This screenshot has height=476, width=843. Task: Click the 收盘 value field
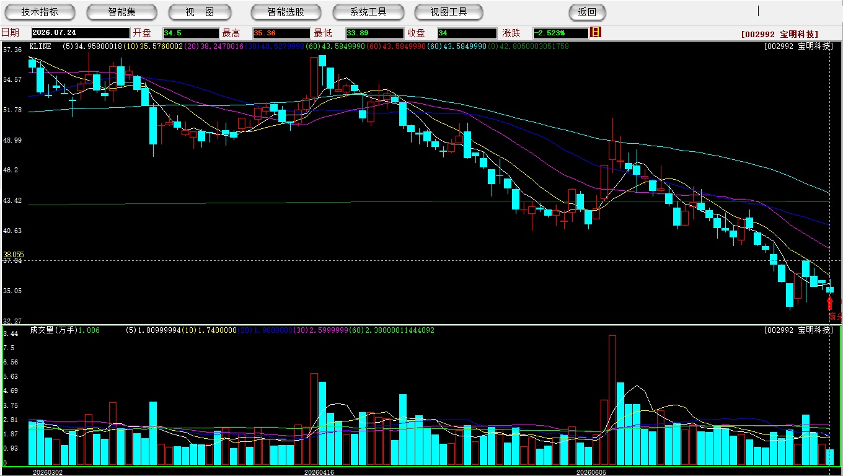(x=467, y=33)
